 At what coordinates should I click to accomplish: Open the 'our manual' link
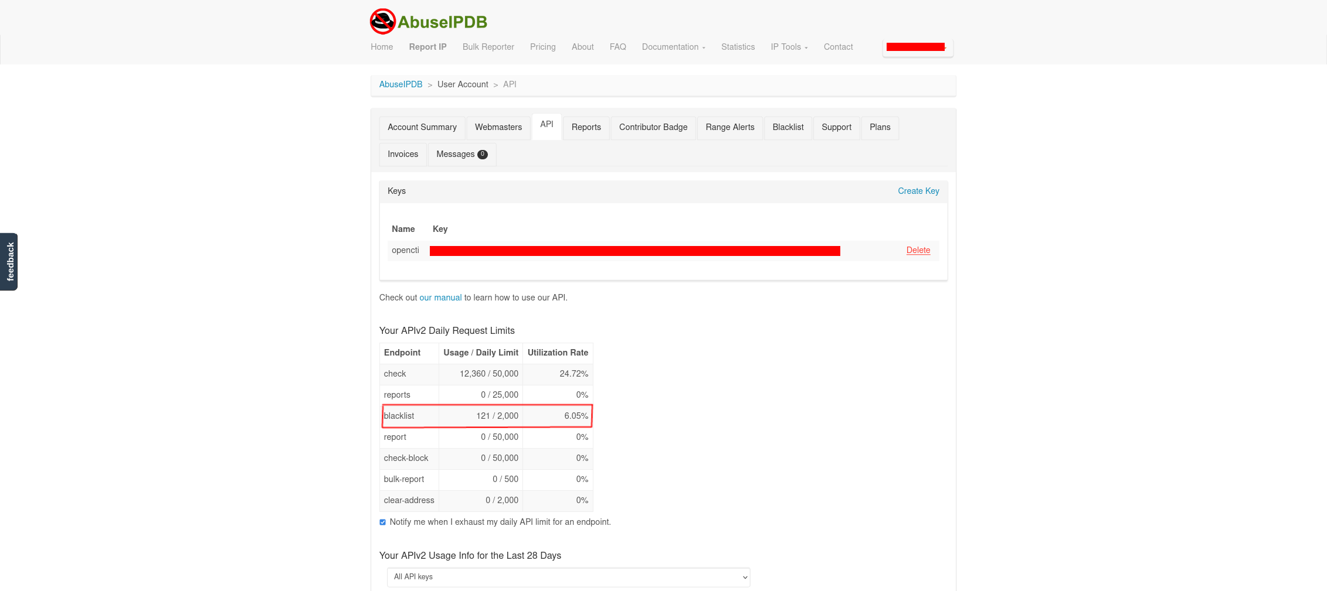click(x=440, y=298)
